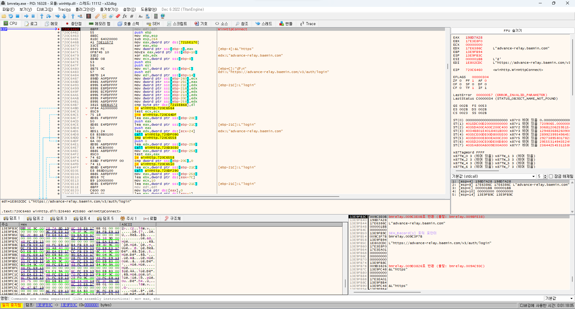This screenshot has width=575, height=309.
Task: Open the Patches bandage icon
Action: [97, 16]
